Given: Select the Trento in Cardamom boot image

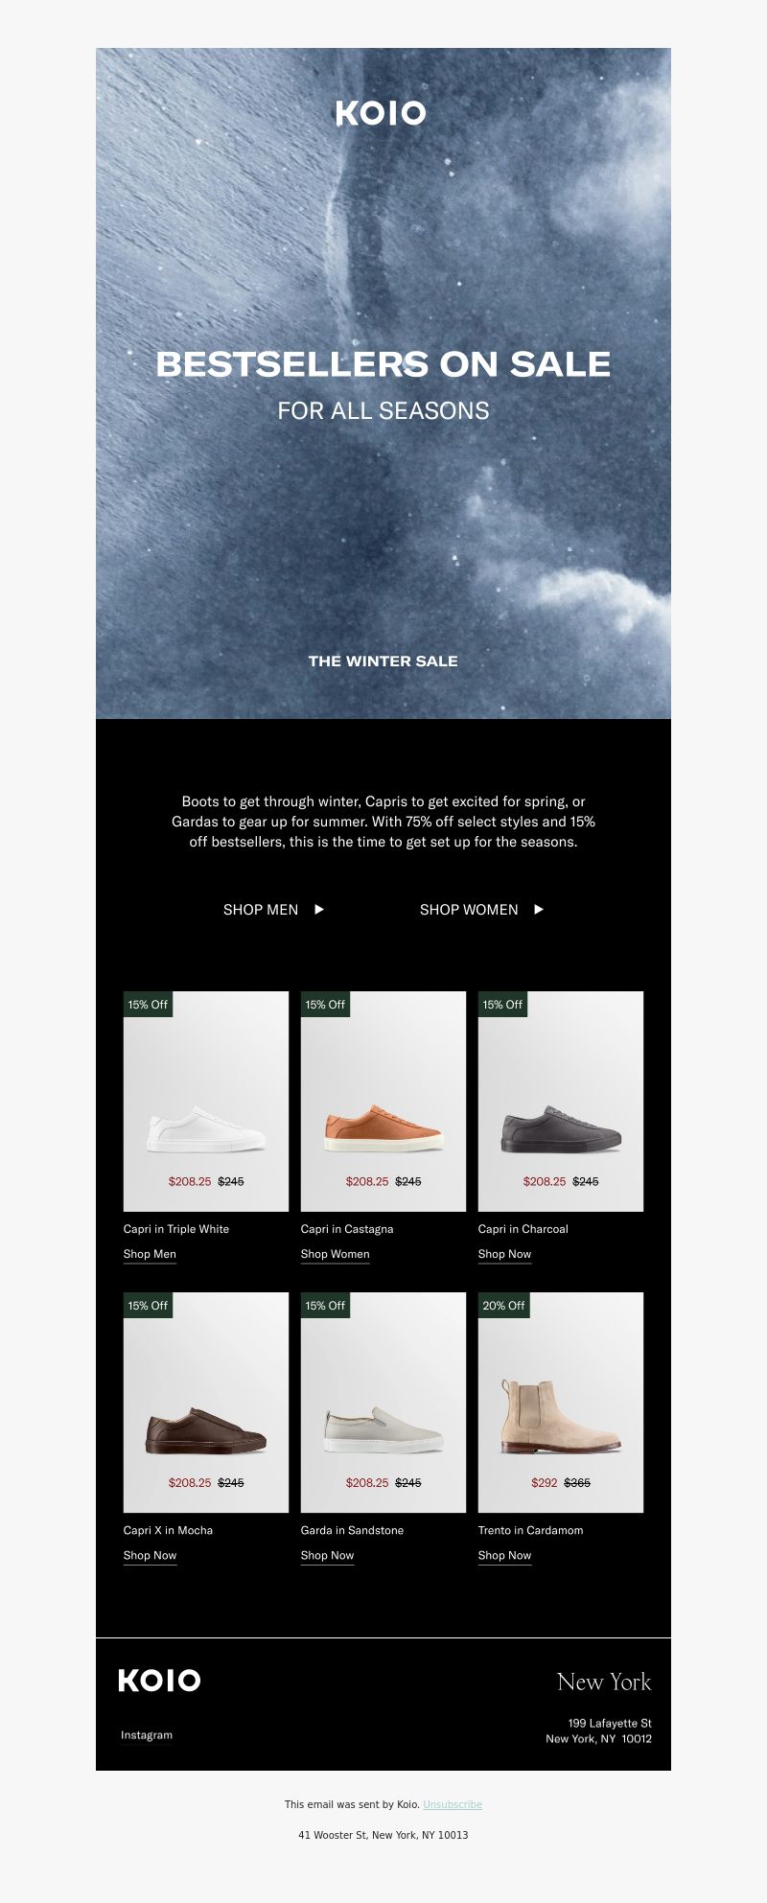Looking at the screenshot, I should pos(561,1403).
